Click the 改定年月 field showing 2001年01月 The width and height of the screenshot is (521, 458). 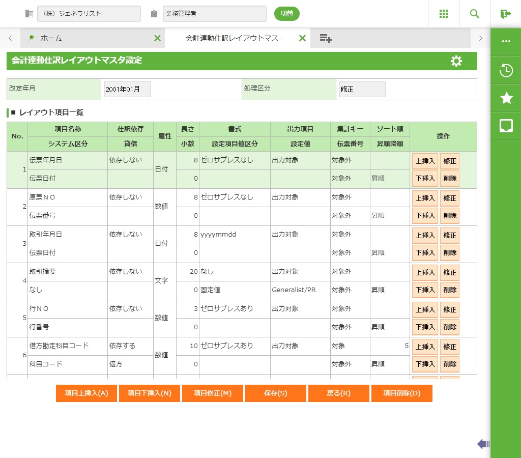127,90
